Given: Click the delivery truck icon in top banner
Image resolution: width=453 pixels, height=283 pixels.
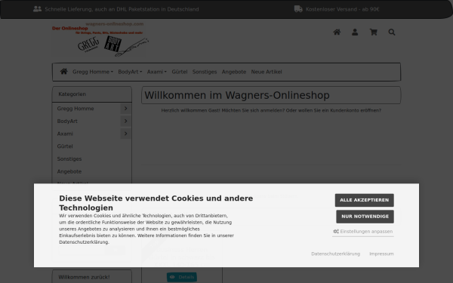Looking at the screenshot, I should click(298, 9).
